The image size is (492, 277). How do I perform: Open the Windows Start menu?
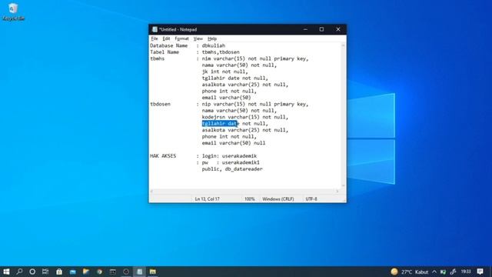pos(6,272)
